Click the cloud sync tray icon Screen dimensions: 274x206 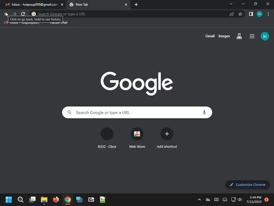(x=208, y=200)
